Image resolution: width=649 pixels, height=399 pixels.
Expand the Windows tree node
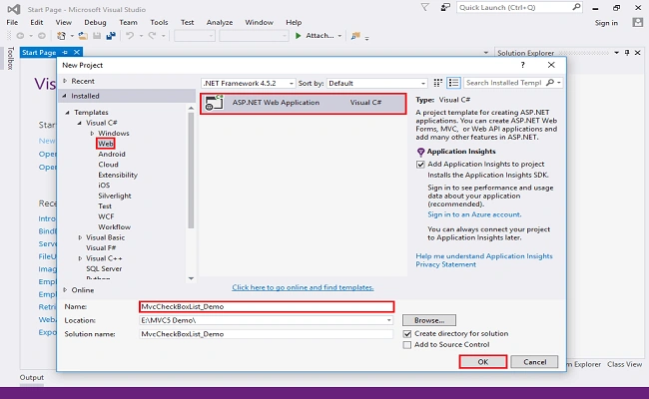click(92, 133)
